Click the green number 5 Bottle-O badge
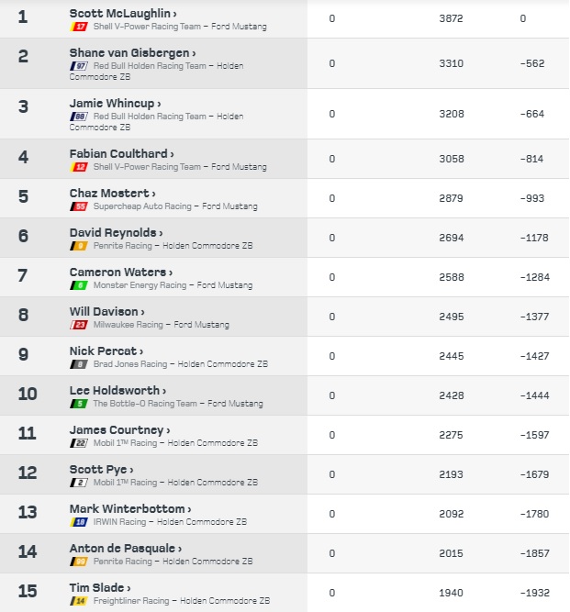The image size is (570, 612). pyautogui.click(x=78, y=404)
